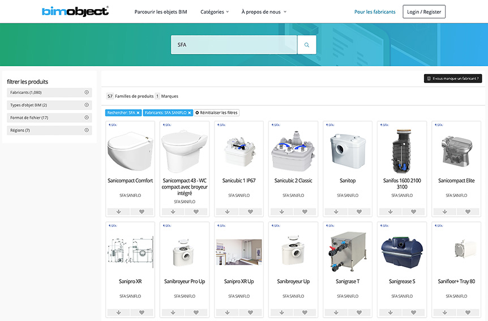Open the Sanicompact Comfort thumbnail

130,151
